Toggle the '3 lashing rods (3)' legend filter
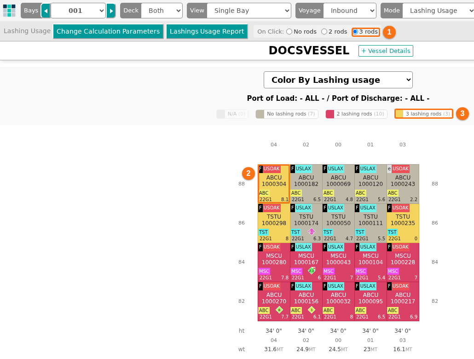Screen dimensions: 474x359 [424, 114]
